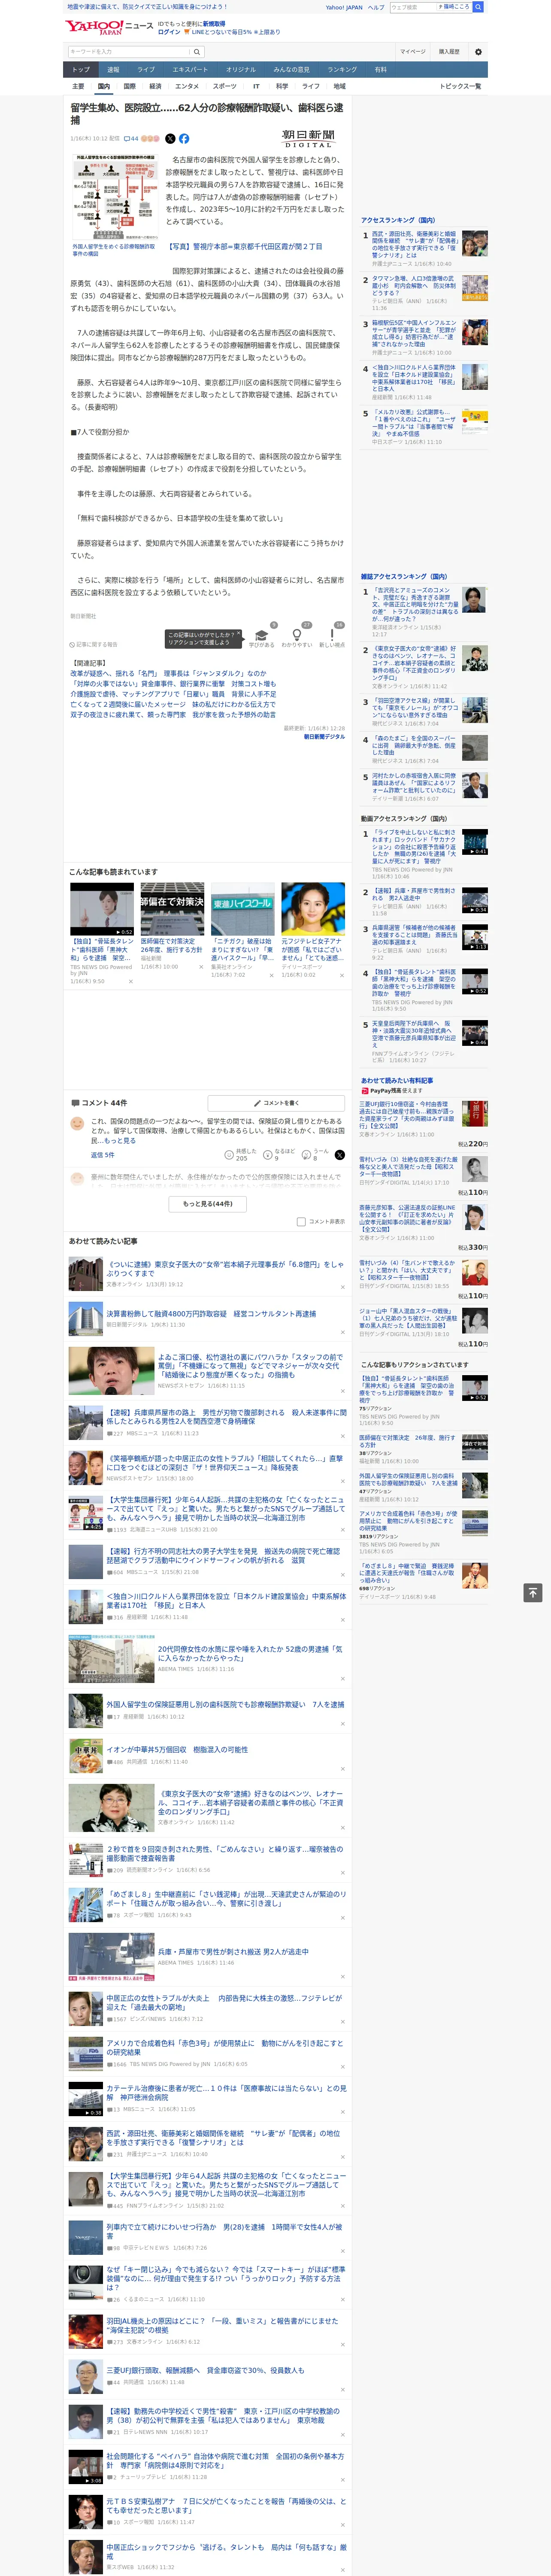Open 決算書粉飾して融資4800万円詐取容疑 article
The image size is (551, 2576).
tap(211, 1314)
